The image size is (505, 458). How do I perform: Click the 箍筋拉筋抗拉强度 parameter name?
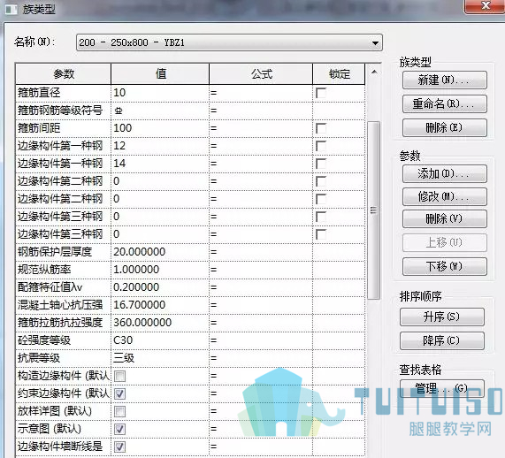point(60,323)
